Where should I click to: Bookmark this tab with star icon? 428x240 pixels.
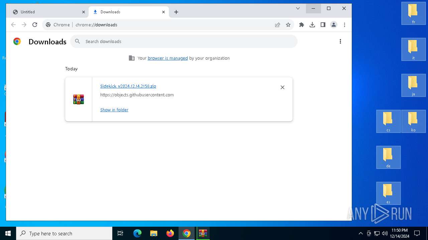click(x=288, y=25)
